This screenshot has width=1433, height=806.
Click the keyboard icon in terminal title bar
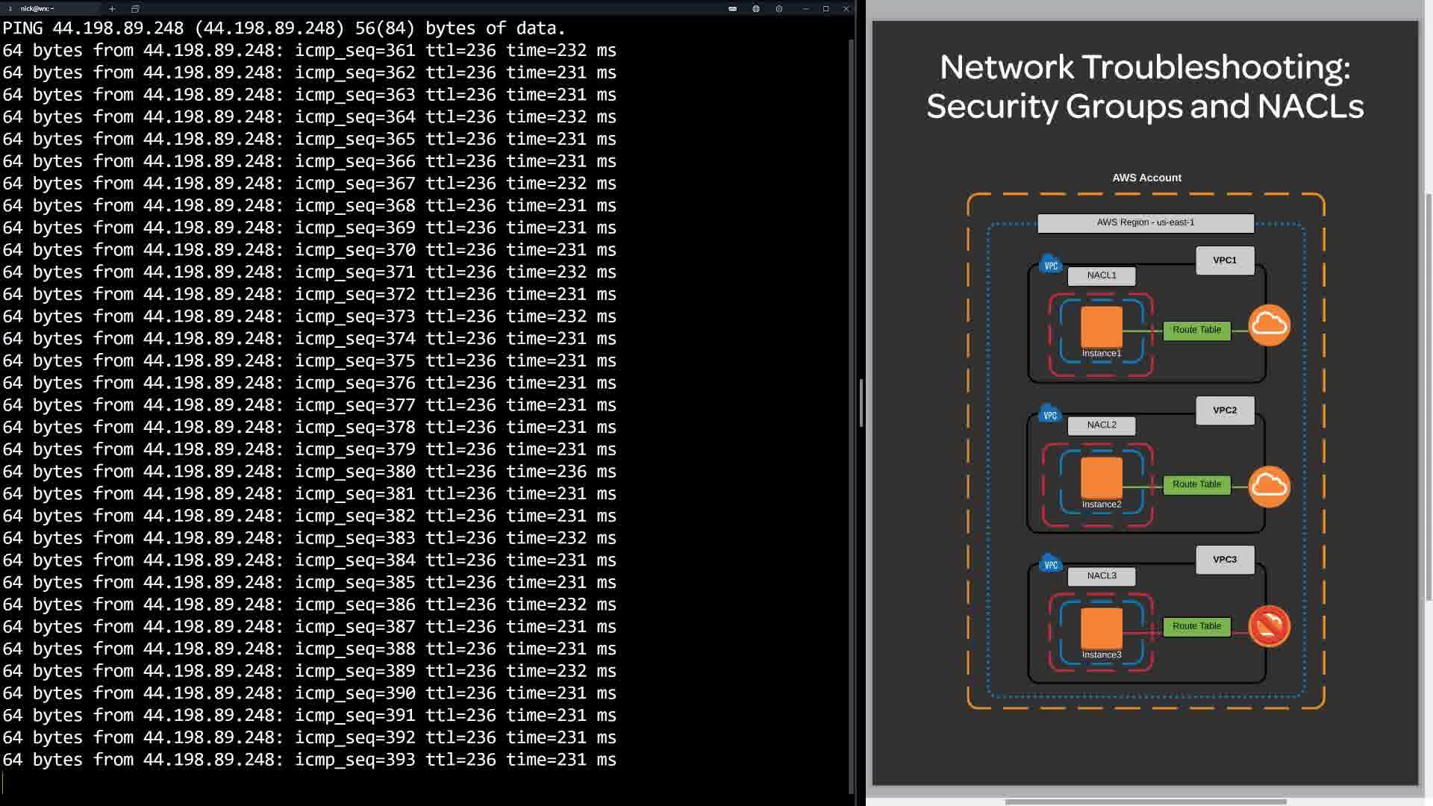(732, 9)
